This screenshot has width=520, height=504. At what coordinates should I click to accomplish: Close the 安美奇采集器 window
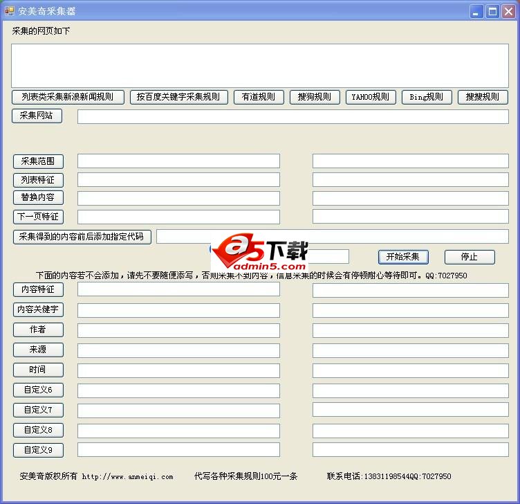tap(508, 12)
